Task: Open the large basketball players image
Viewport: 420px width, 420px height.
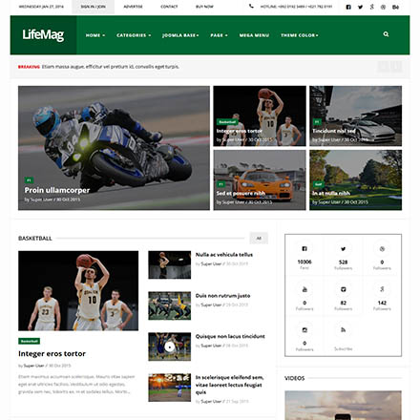Action: 78,291
